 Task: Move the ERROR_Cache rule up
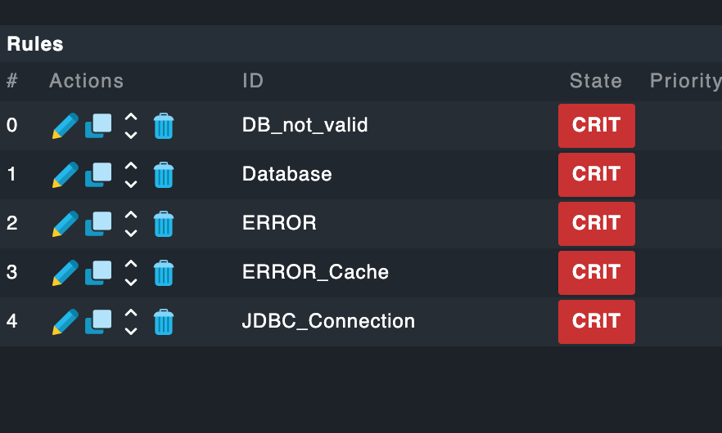pyautogui.click(x=131, y=265)
